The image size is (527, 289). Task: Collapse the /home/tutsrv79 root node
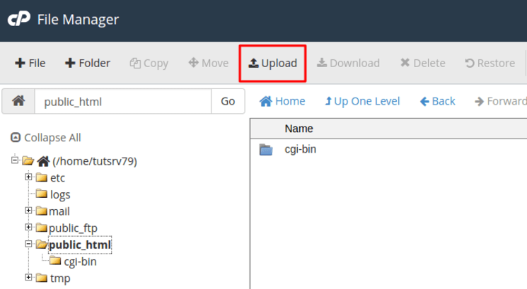(x=15, y=160)
